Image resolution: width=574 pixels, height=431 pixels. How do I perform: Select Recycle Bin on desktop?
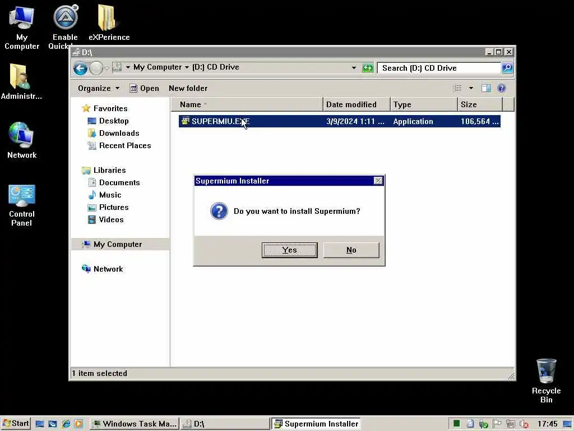(x=546, y=381)
